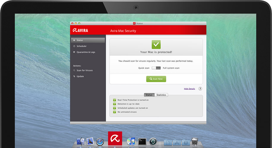Open iTunes music note icon in dock
Viewport: 272px width, 148px height.
(x=131, y=141)
